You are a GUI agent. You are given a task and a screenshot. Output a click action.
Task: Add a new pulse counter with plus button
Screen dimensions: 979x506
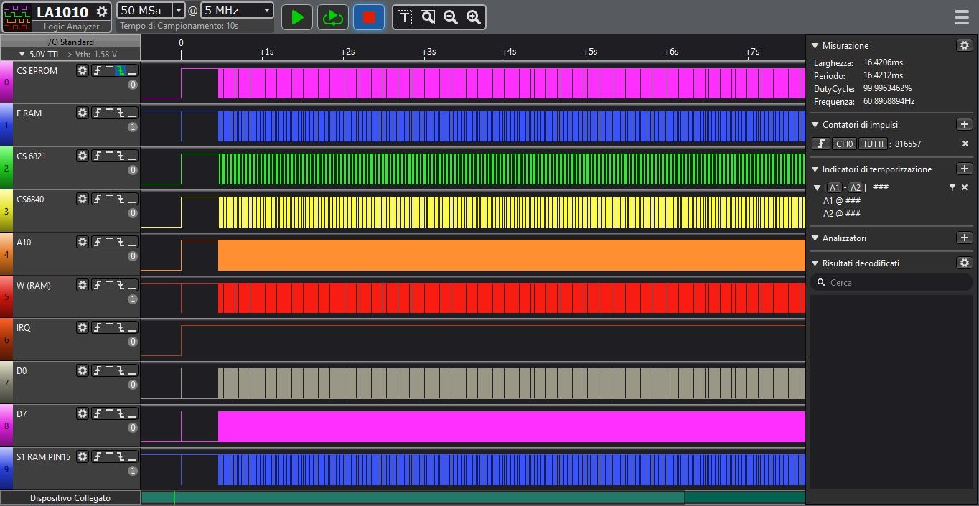pos(965,124)
